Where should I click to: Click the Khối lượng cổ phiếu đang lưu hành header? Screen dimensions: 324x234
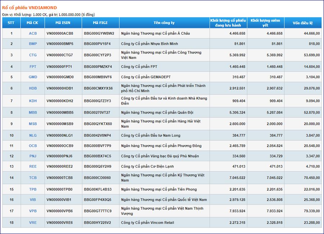tap(228, 23)
